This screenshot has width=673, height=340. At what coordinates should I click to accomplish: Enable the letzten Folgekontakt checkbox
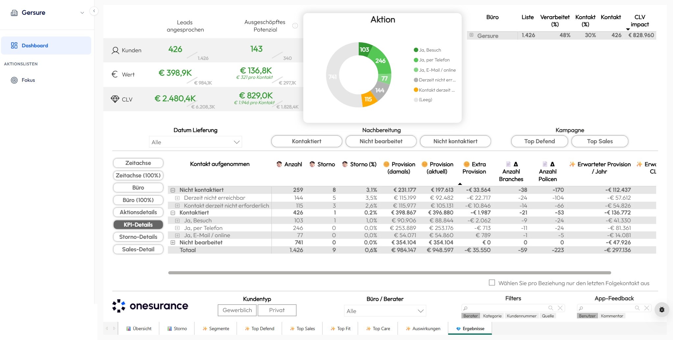(491, 283)
